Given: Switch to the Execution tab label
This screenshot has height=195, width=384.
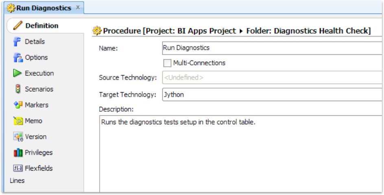Looking at the screenshot, I should pyautogui.click(x=39, y=73).
